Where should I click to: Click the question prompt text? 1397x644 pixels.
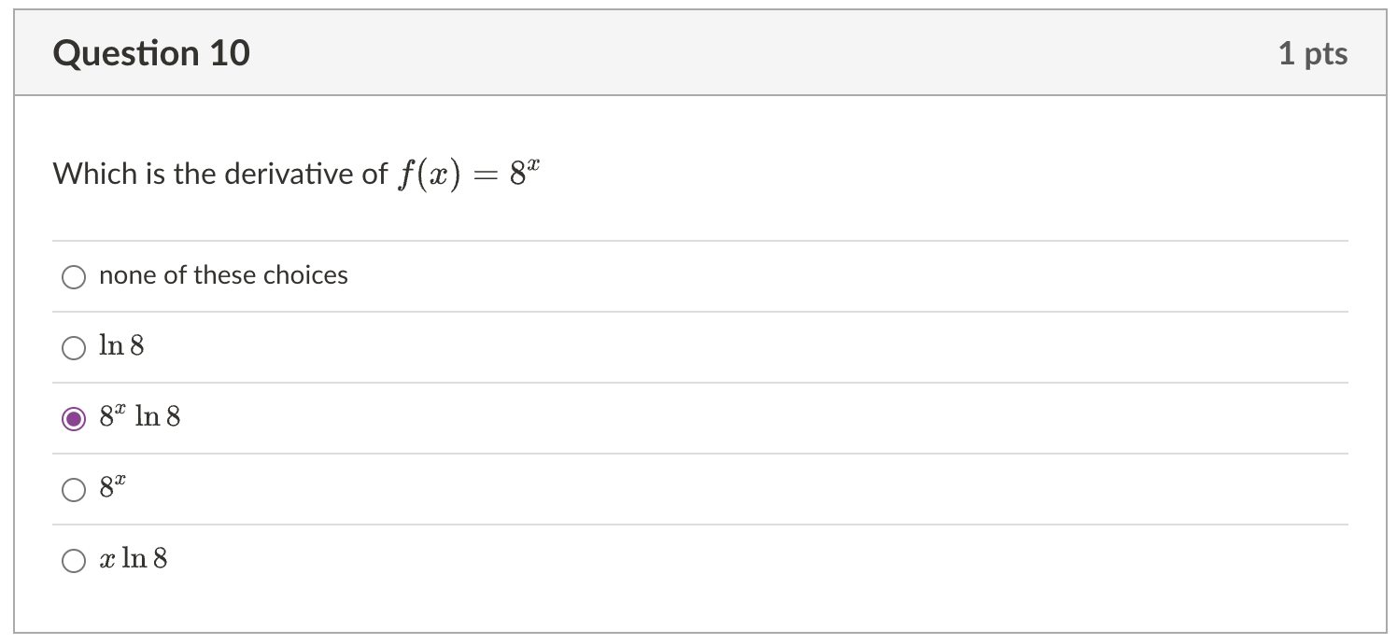coord(215,172)
